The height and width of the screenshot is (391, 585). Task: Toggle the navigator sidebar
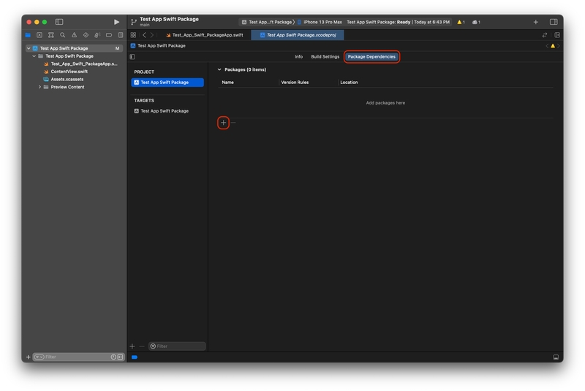[59, 22]
